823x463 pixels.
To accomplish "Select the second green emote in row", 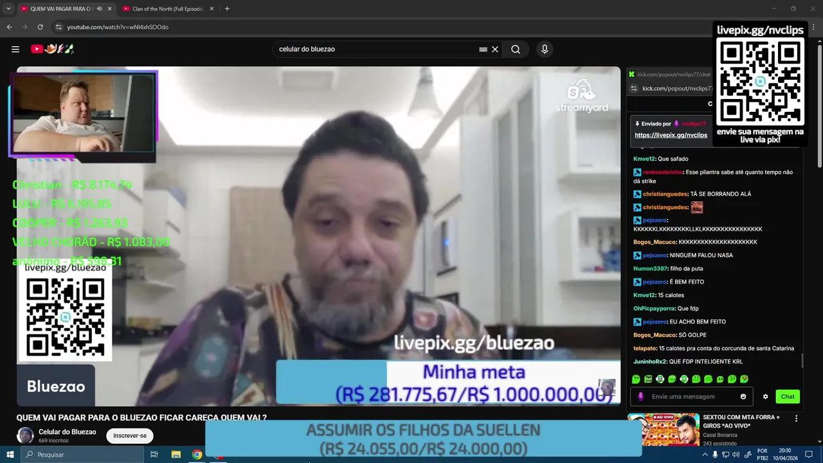I will tap(648, 379).
